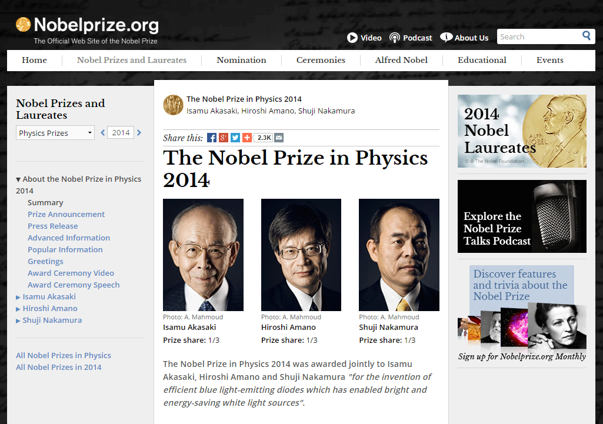The height and width of the screenshot is (424, 603).
Task: Open the Events menu
Action: click(x=550, y=61)
